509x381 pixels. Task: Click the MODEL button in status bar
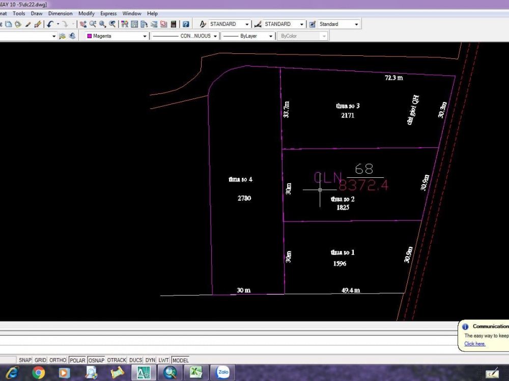point(180,360)
